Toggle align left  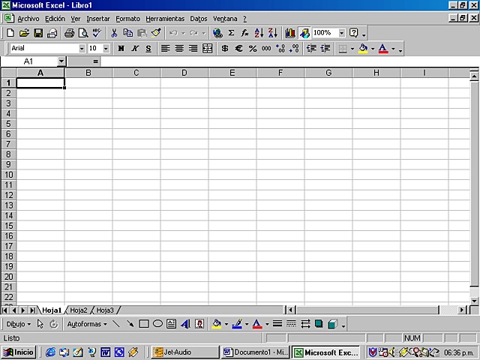click(x=166, y=48)
